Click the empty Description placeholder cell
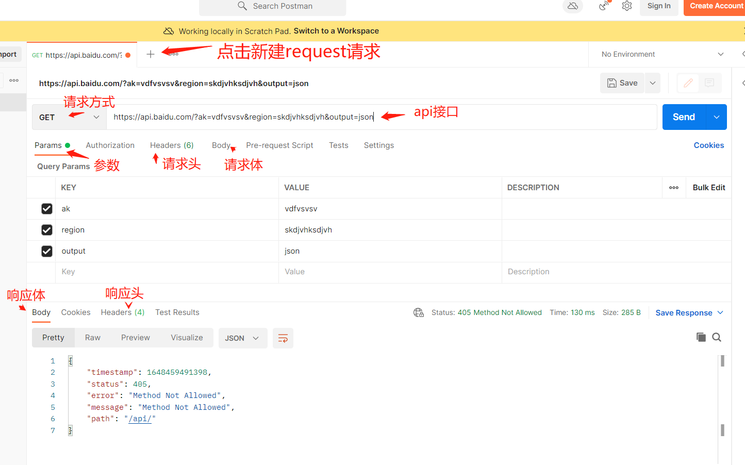745x465 pixels. coord(616,272)
